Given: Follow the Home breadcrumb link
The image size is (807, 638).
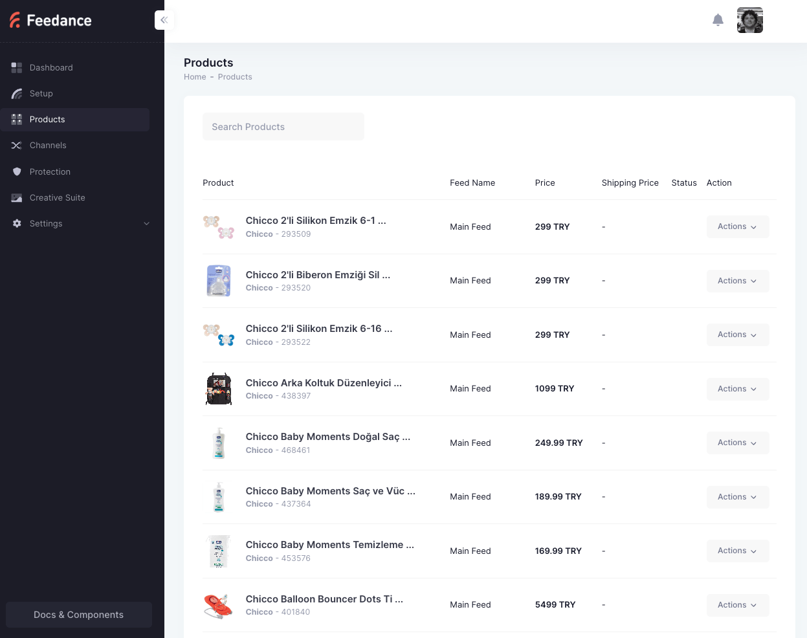Looking at the screenshot, I should point(195,77).
